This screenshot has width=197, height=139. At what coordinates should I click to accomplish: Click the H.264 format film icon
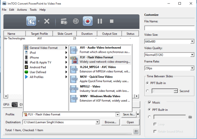(x=74, y=69)
